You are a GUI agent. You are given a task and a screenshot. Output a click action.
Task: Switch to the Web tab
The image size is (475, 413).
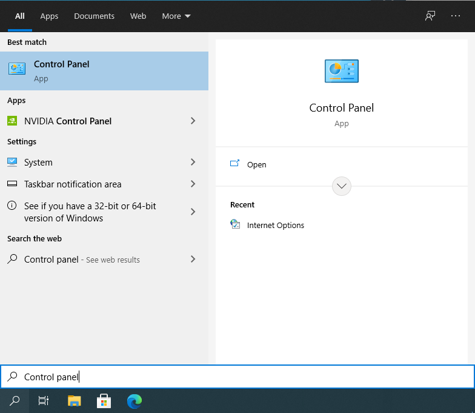(138, 16)
